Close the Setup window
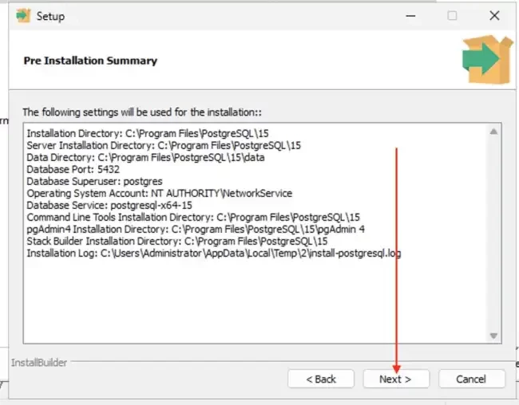Image resolution: width=519 pixels, height=405 pixels. [494, 15]
